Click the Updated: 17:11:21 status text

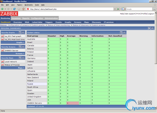point(36,106)
